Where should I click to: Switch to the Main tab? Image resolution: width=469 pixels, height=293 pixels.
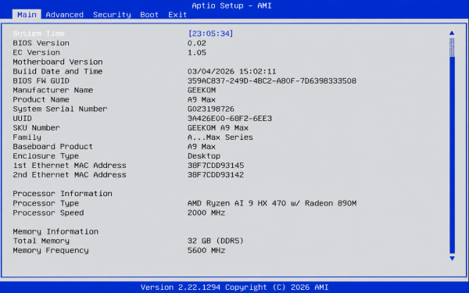27,15
